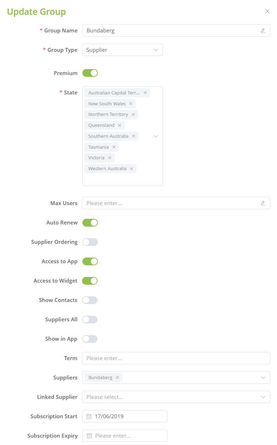Turn on Show Contacts toggle

(x=90, y=300)
